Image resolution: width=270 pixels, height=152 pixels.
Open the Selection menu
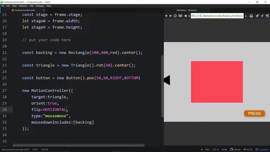tap(23, 6)
